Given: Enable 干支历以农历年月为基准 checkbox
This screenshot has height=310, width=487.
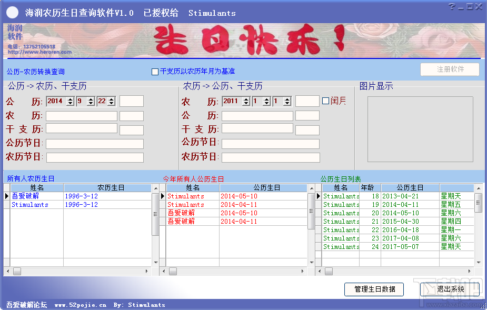Looking at the screenshot, I should coord(155,72).
